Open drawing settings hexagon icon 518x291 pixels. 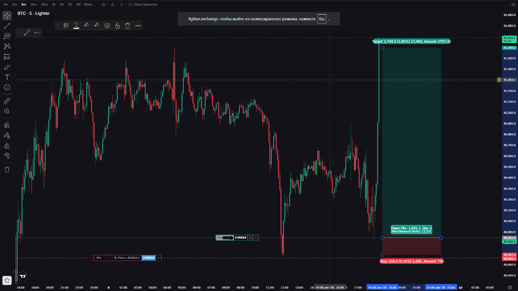point(107,25)
